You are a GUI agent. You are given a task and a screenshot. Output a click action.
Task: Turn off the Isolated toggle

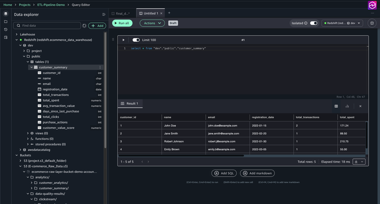coord(314,23)
